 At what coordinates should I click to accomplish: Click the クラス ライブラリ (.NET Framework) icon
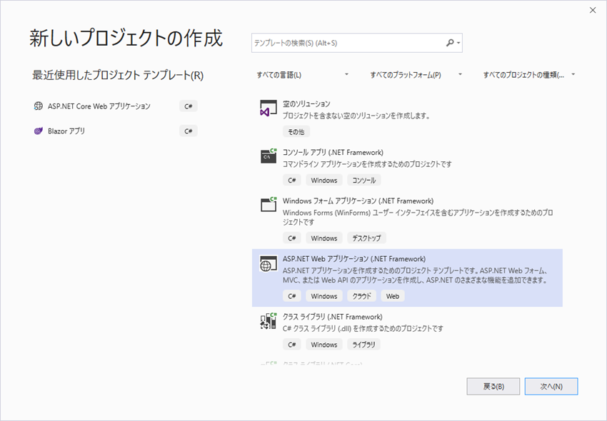coord(269,321)
